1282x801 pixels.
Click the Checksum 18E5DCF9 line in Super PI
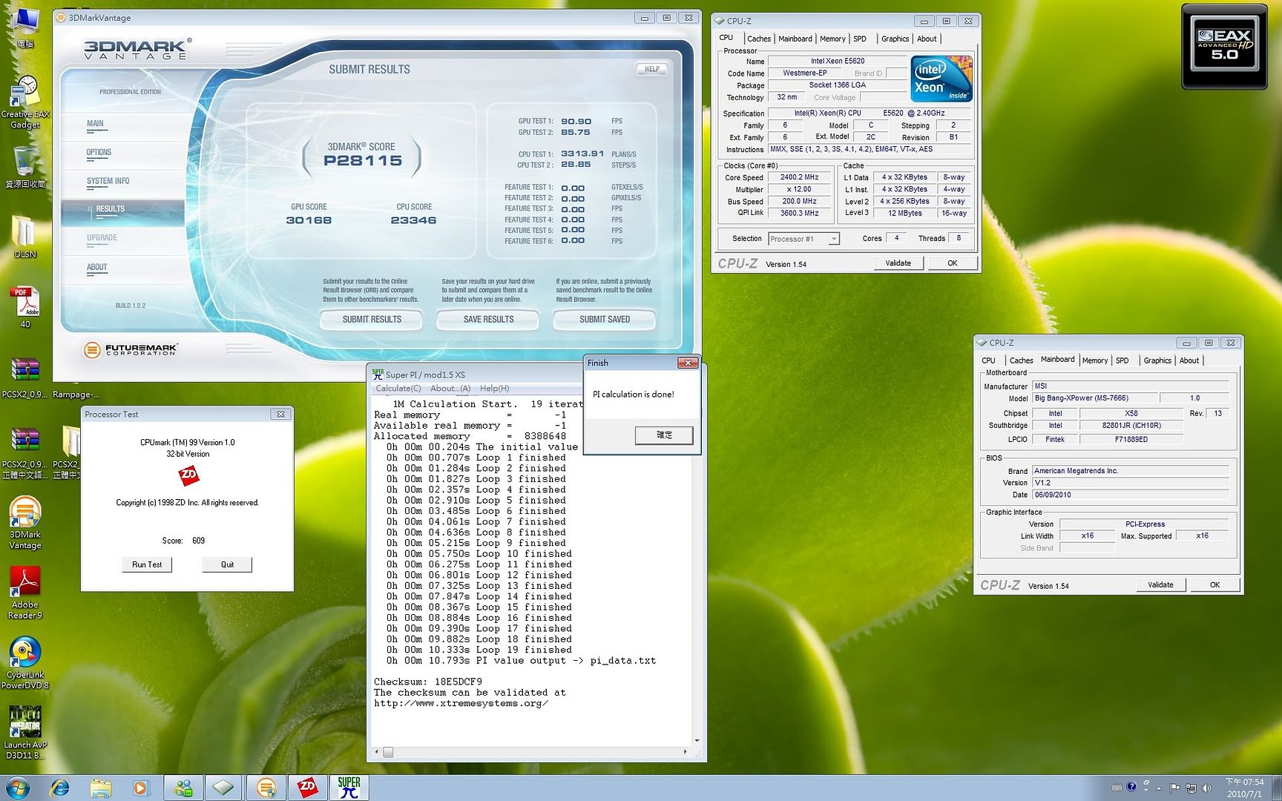pos(428,682)
